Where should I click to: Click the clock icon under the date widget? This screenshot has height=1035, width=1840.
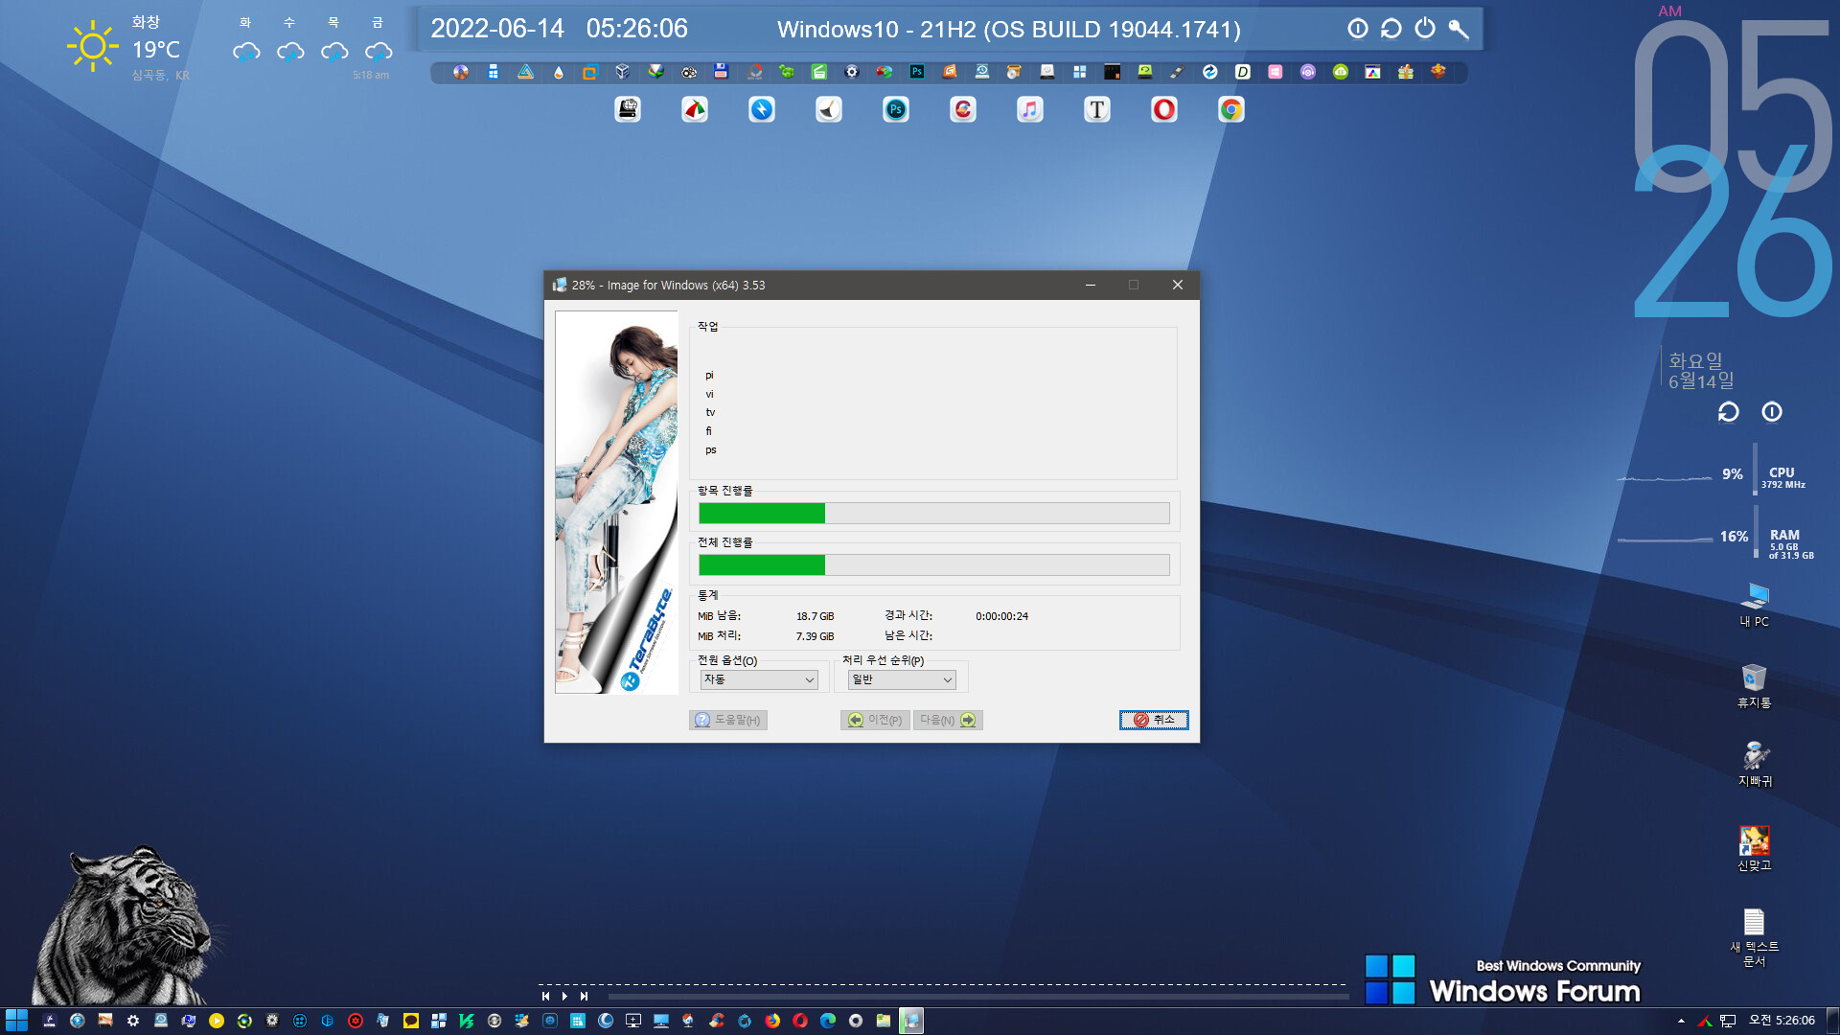1772,412
